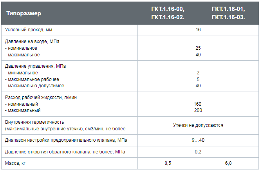Click the mass value 8,5
262x173 pixels.
(168, 163)
